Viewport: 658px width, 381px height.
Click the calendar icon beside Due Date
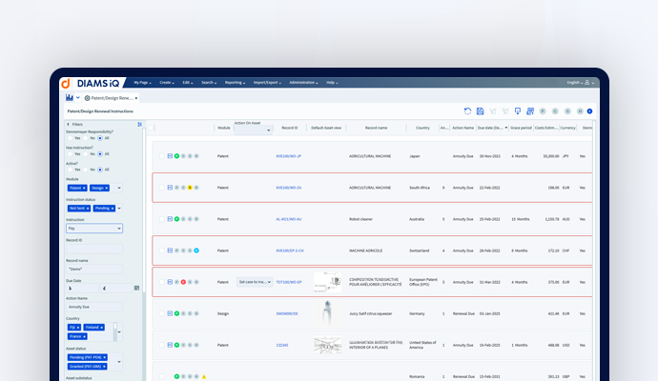[136, 288]
